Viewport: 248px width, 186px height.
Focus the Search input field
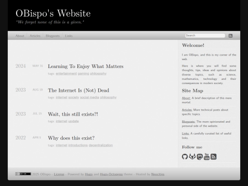point(205,35)
